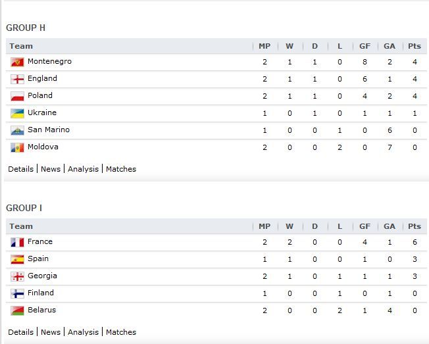Show Group H Matches

121,169
